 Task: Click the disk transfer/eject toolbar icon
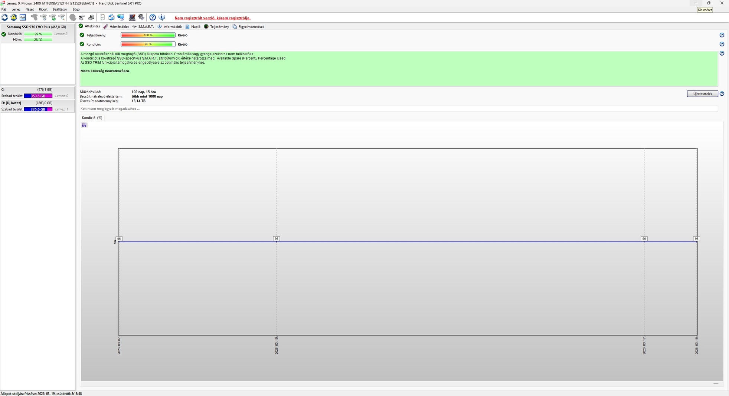tap(91, 17)
